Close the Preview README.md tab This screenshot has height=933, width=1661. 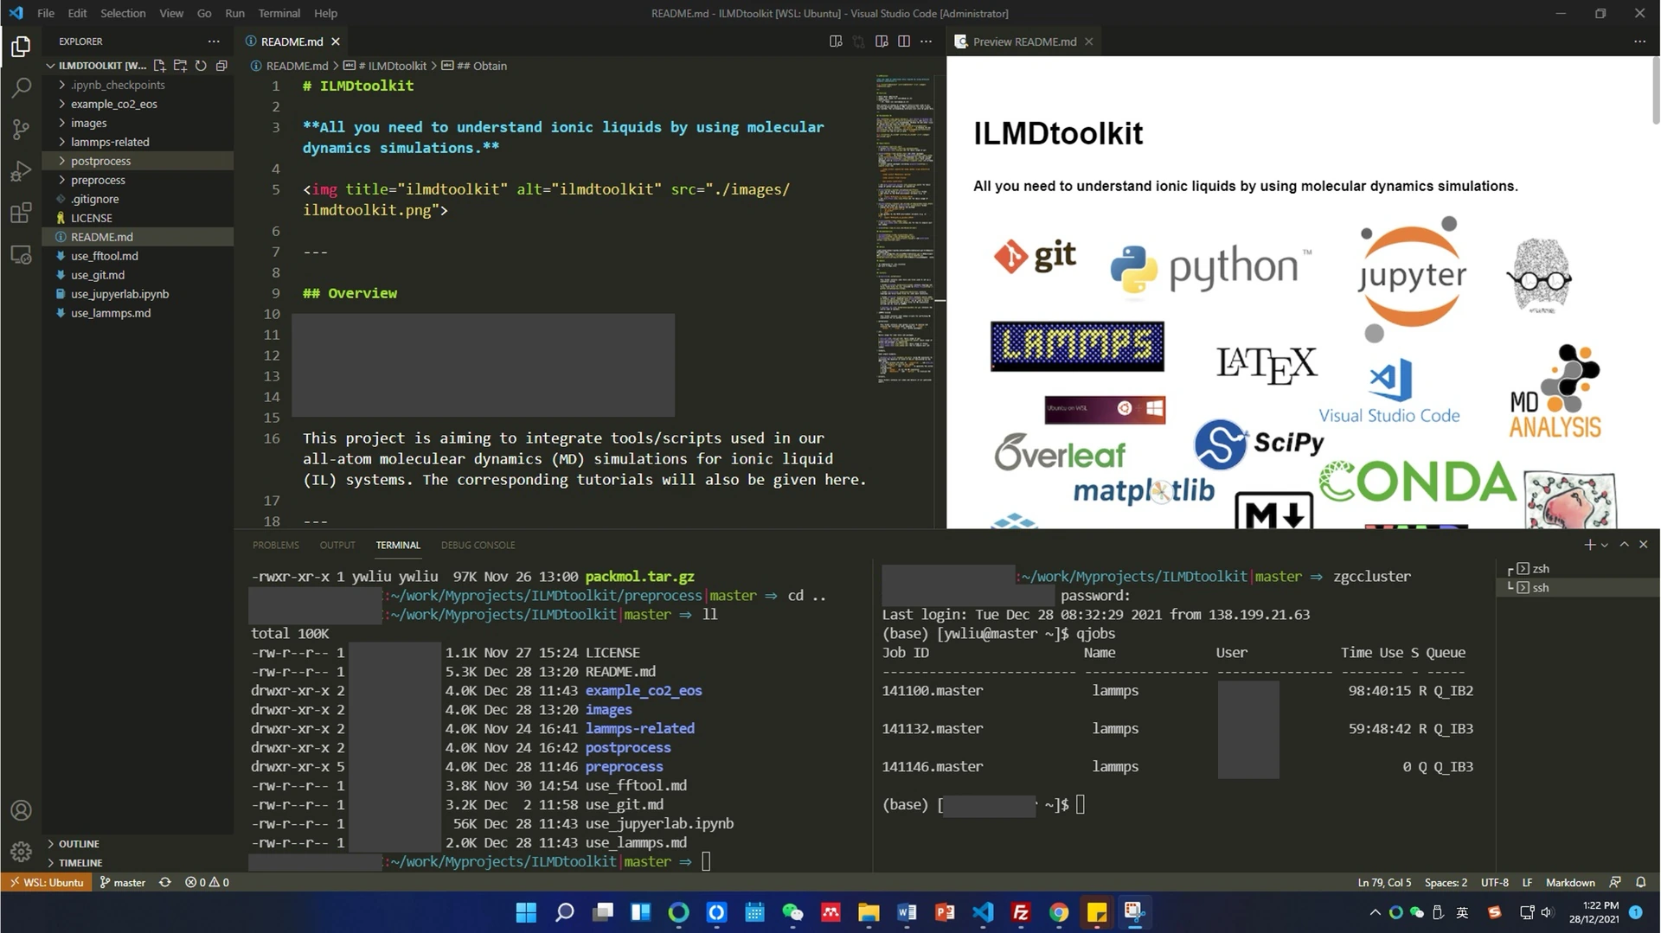(1089, 42)
